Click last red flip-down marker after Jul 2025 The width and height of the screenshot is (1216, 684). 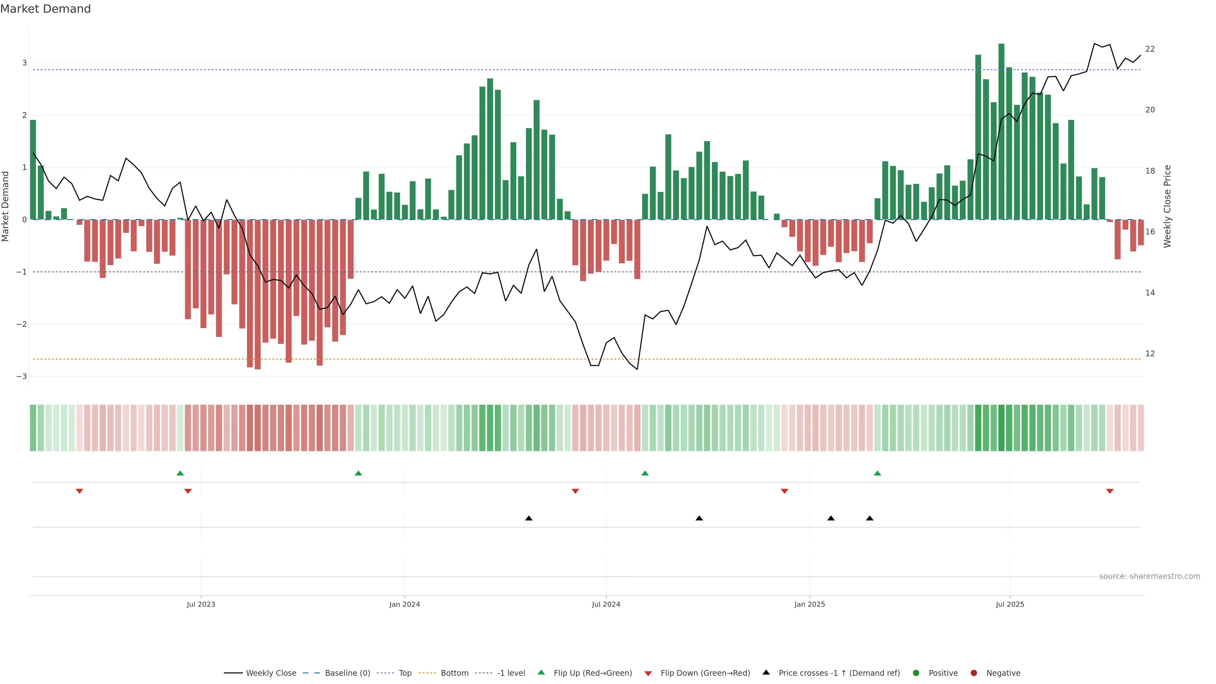1110,491
